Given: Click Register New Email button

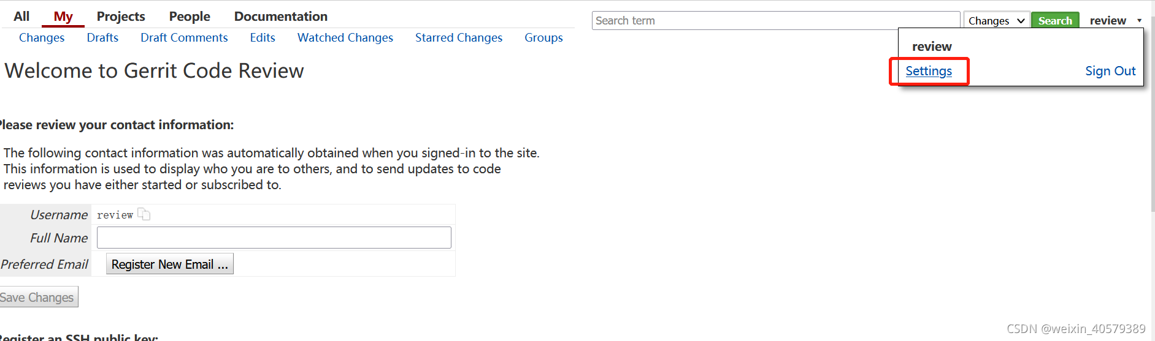Looking at the screenshot, I should [170, 264].
